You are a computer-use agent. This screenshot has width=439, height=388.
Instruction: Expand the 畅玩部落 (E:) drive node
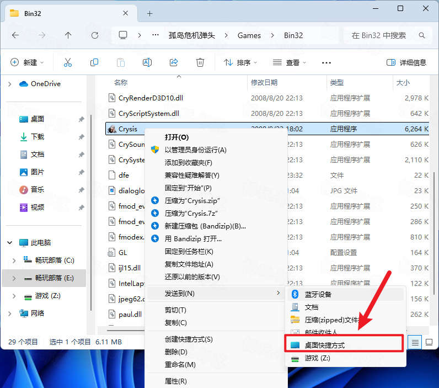pos(14,278)
